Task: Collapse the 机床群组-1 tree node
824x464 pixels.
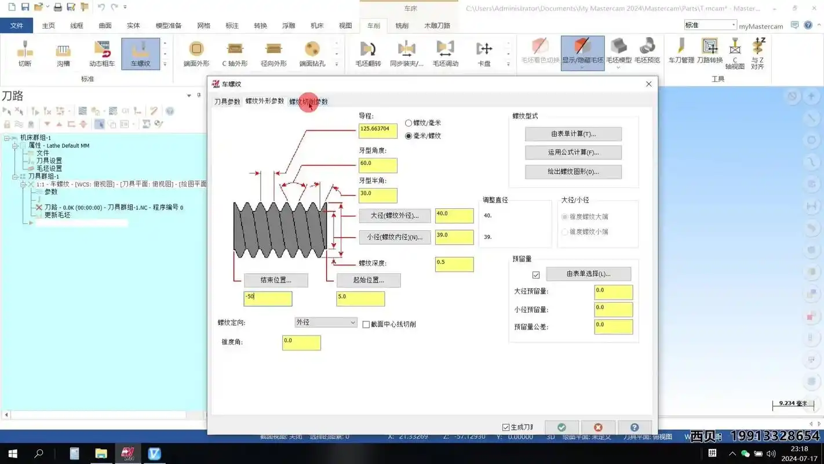Action: point(7,138)
